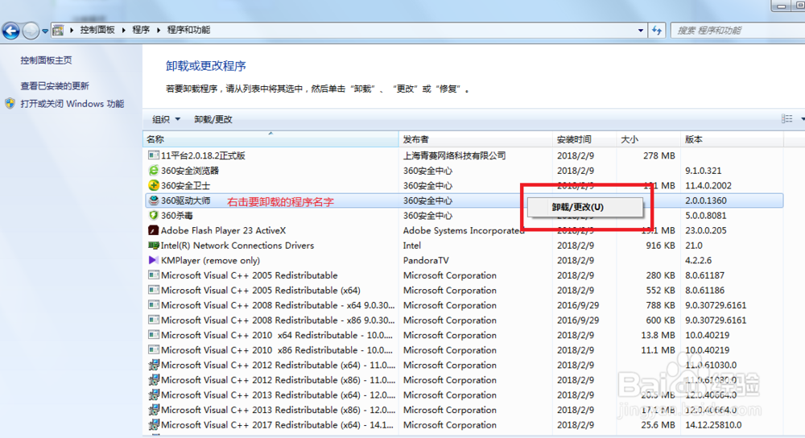Click size 278 MB
The image size is (805, 438).
[659, 155]
